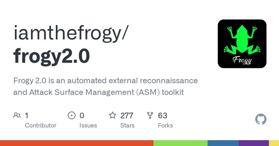Click the GitHub Octocat logo

pos(261,120)
